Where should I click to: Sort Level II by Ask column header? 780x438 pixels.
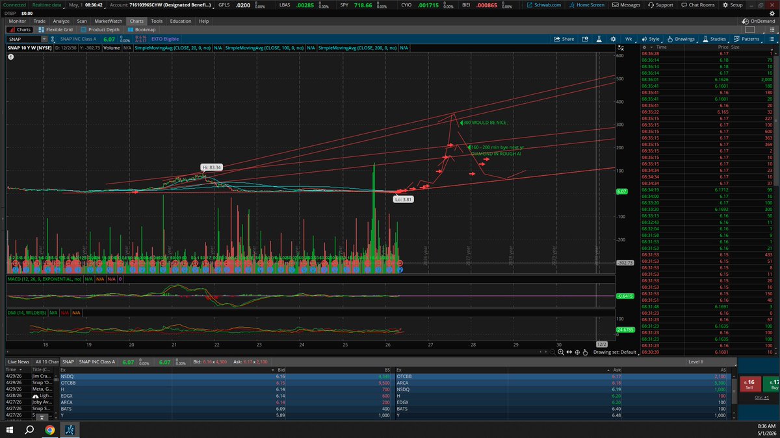pyautogui.click(x=616, y=369)
